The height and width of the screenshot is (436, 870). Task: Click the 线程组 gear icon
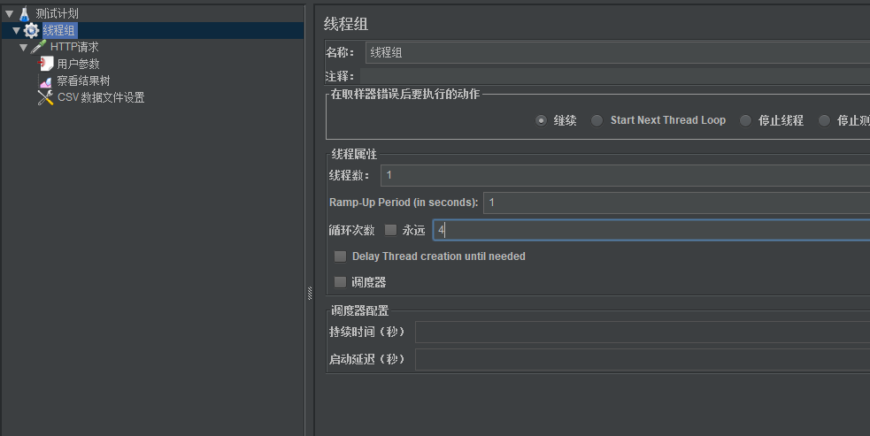pyautogui.click(x=32, y=30)
